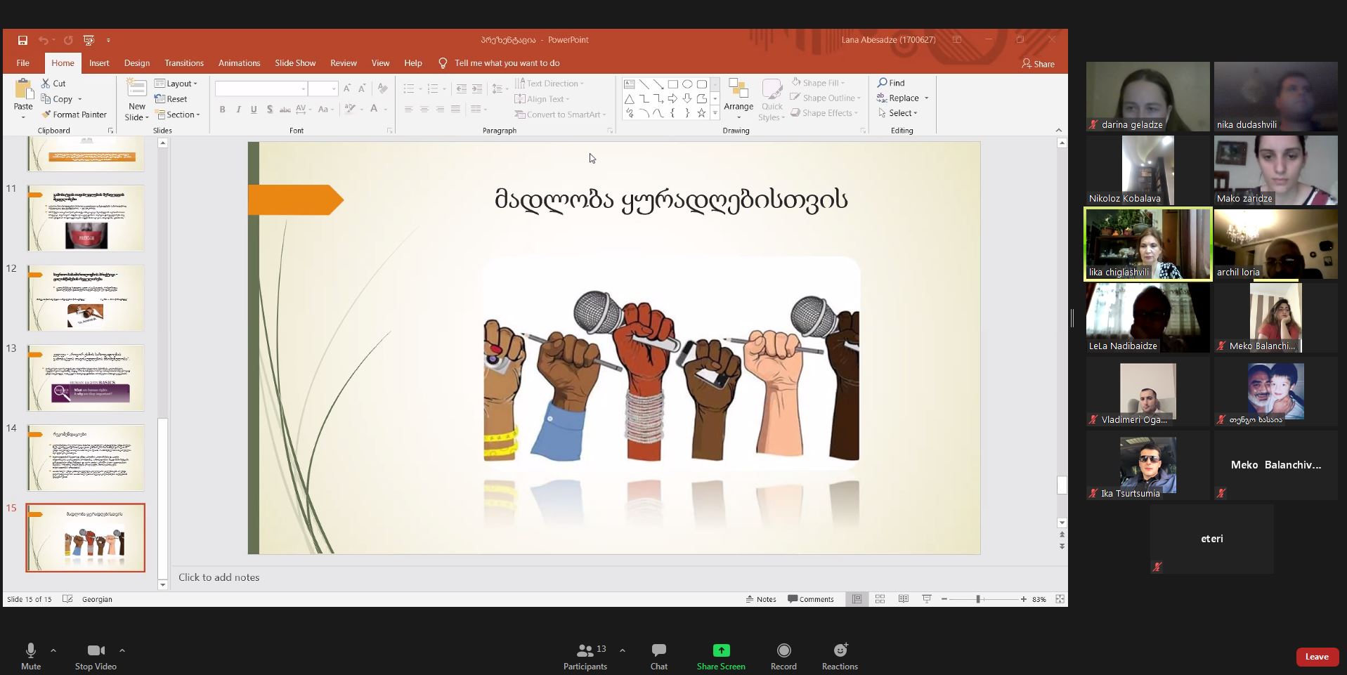Switch to Reading View icon
The height and width of the screenshot is (675, 1347).
pos(904,599)
